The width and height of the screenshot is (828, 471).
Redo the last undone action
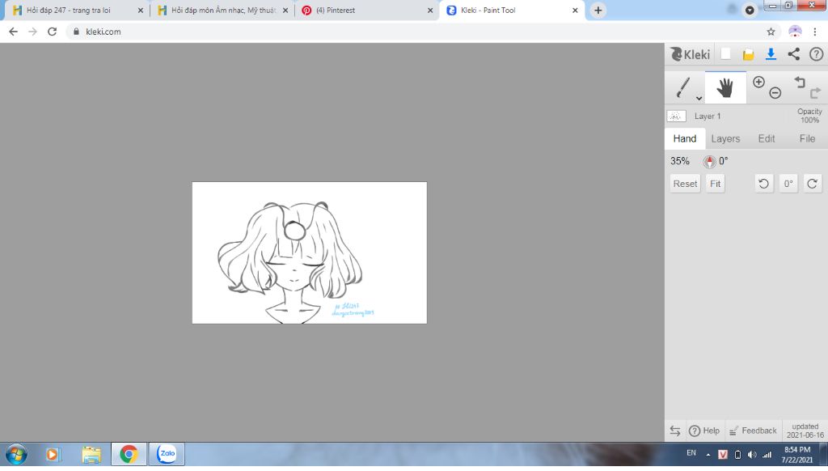815,93
